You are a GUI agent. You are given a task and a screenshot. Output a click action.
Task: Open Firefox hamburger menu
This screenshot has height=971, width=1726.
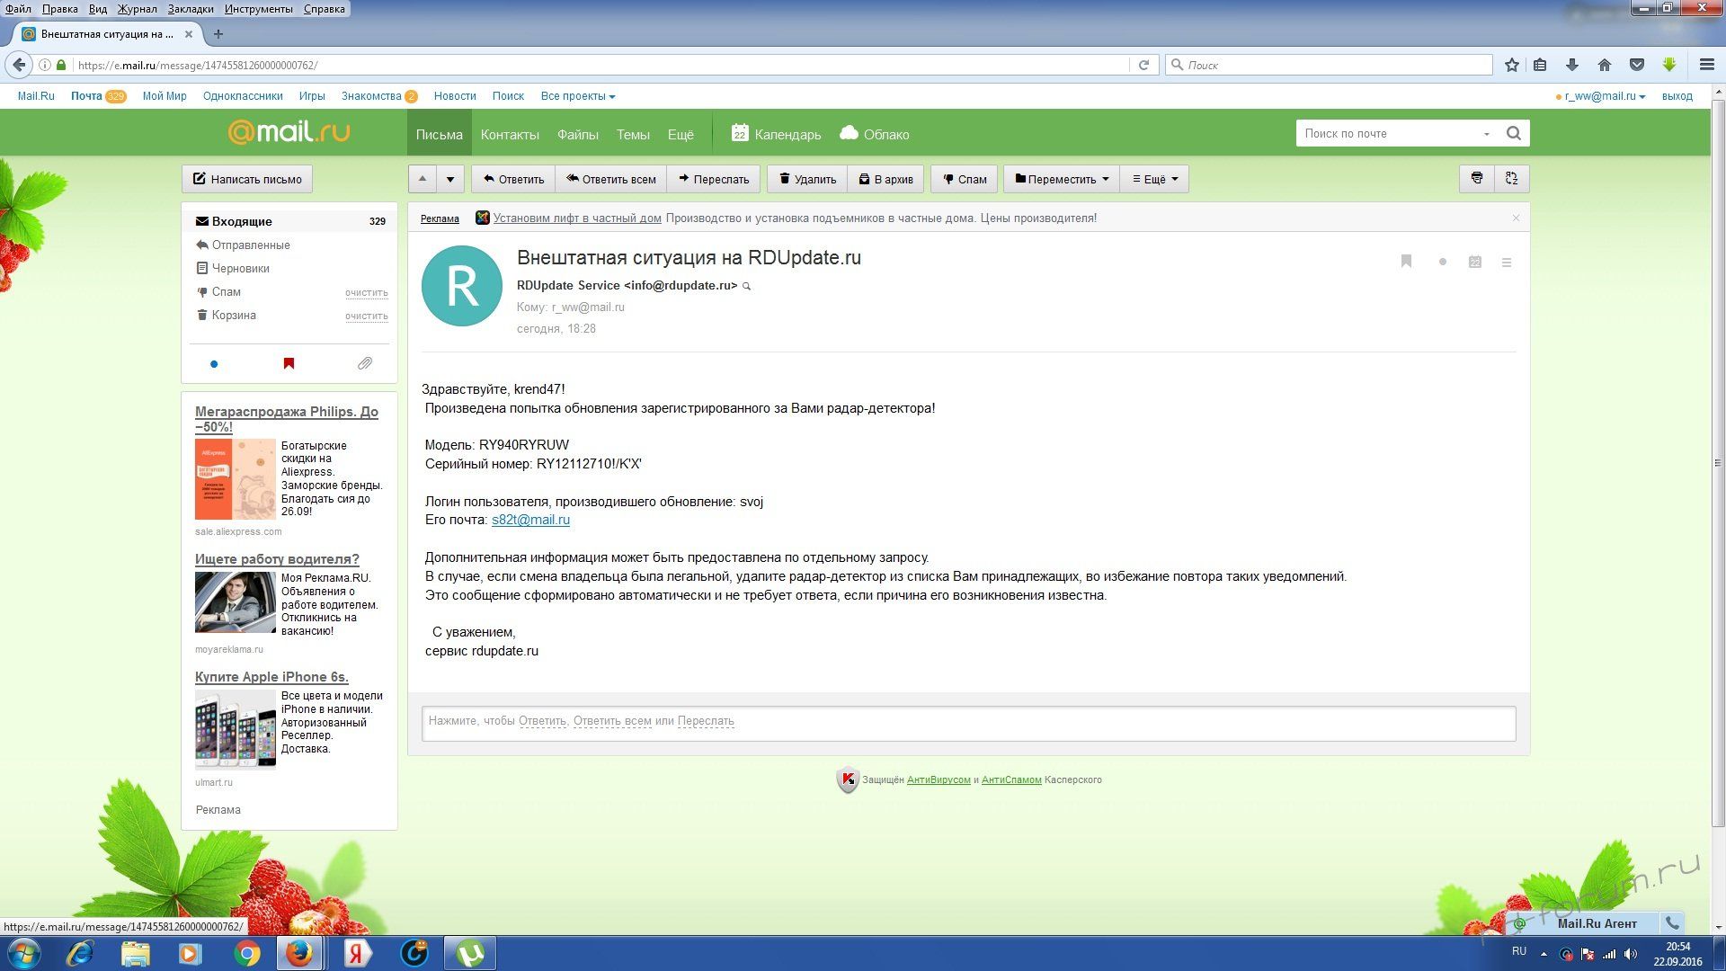click(x=1706, y=65)
